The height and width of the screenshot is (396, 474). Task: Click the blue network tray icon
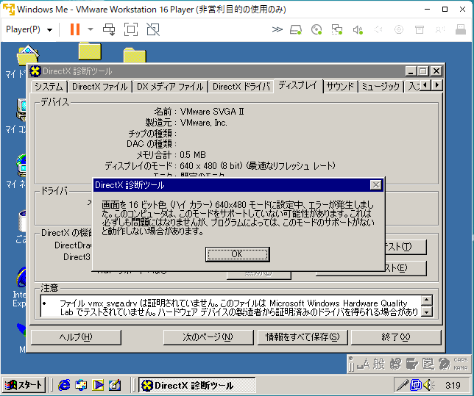(416, 385)
